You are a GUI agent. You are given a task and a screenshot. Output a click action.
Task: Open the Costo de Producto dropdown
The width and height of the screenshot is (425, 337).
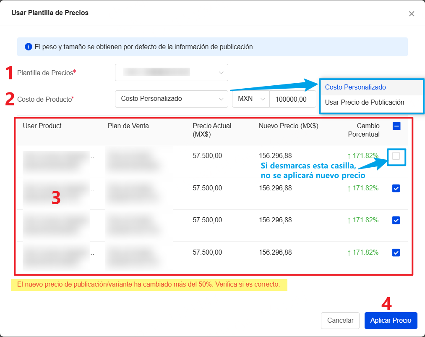click(x=171, y=99)
